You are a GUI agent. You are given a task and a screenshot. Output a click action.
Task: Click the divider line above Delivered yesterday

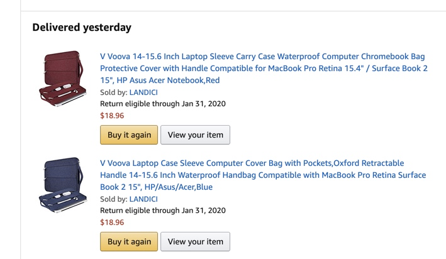pyautogui.click(x=233, y=11)
